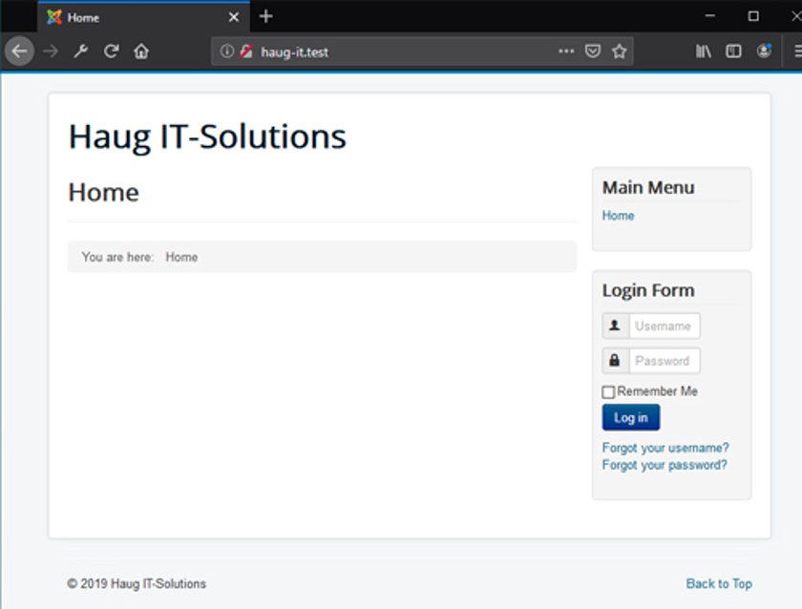Click the Username input field
Image resolution: width=802 pixels, height=609 pixels.
pos(665,326)
